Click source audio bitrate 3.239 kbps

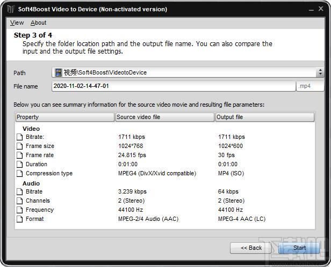click(132, 191)
